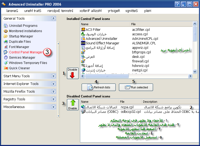The image size is (200, 146).
Task: Select the odbccp32.cpl file cell
Action: tap(131, 111)
